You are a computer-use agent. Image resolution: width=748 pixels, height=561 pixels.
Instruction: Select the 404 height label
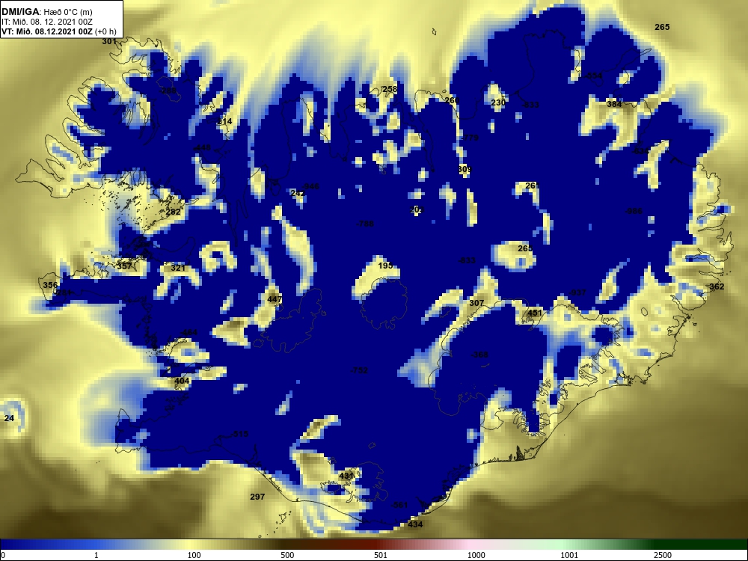[182, 381]
